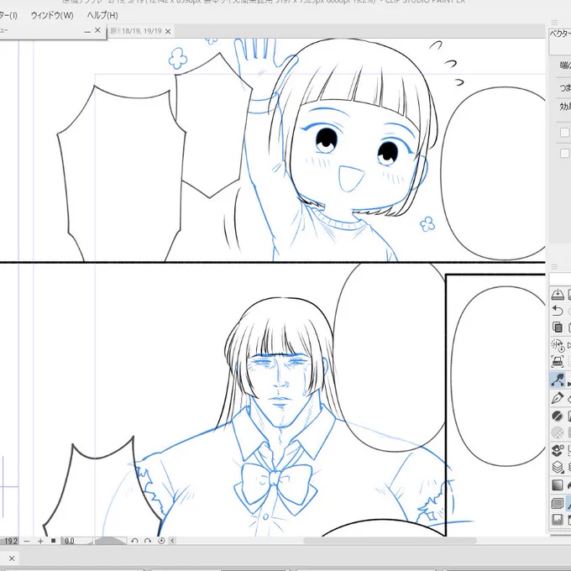Close the bottom panel with the X
Image resolution: width=571 pixels, height=571 pixels.
(12, 558)
